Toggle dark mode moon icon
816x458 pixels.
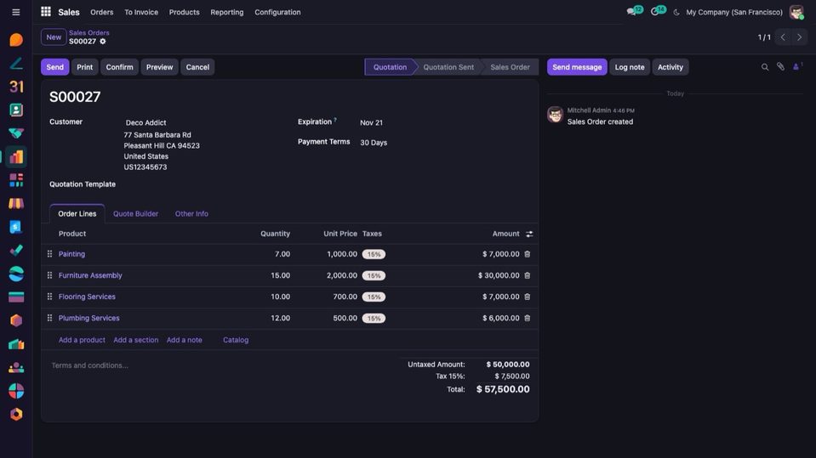[x=676, y=12]
